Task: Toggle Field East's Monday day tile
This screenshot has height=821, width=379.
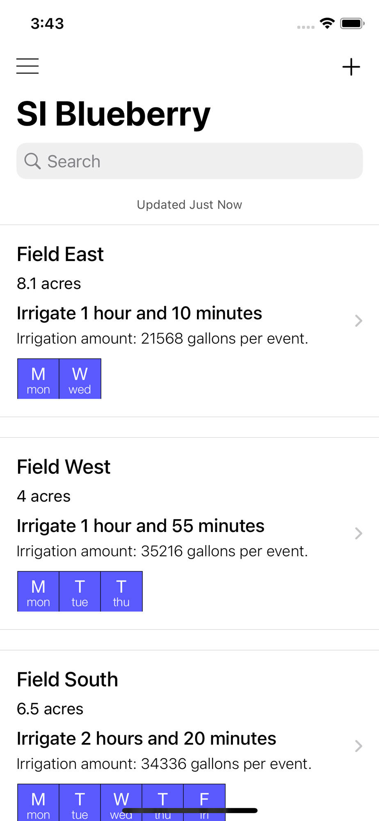Action: coord(38,379)
